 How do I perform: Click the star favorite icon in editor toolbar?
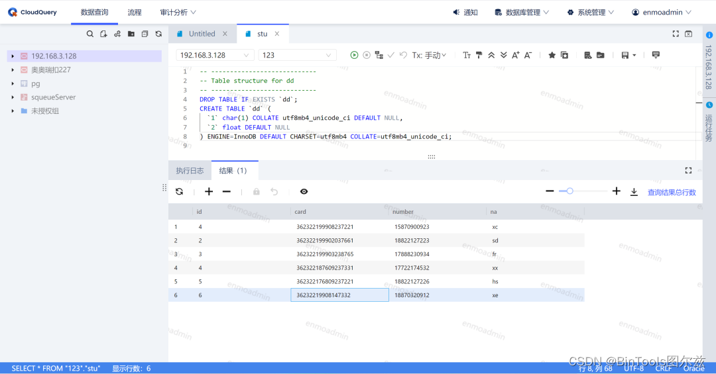(552, 55)
